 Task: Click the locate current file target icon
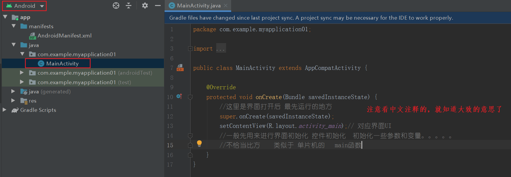click(116, 6)
